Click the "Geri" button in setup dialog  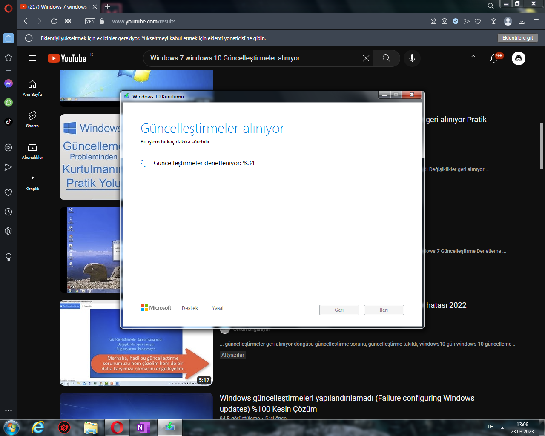[339, 310]
